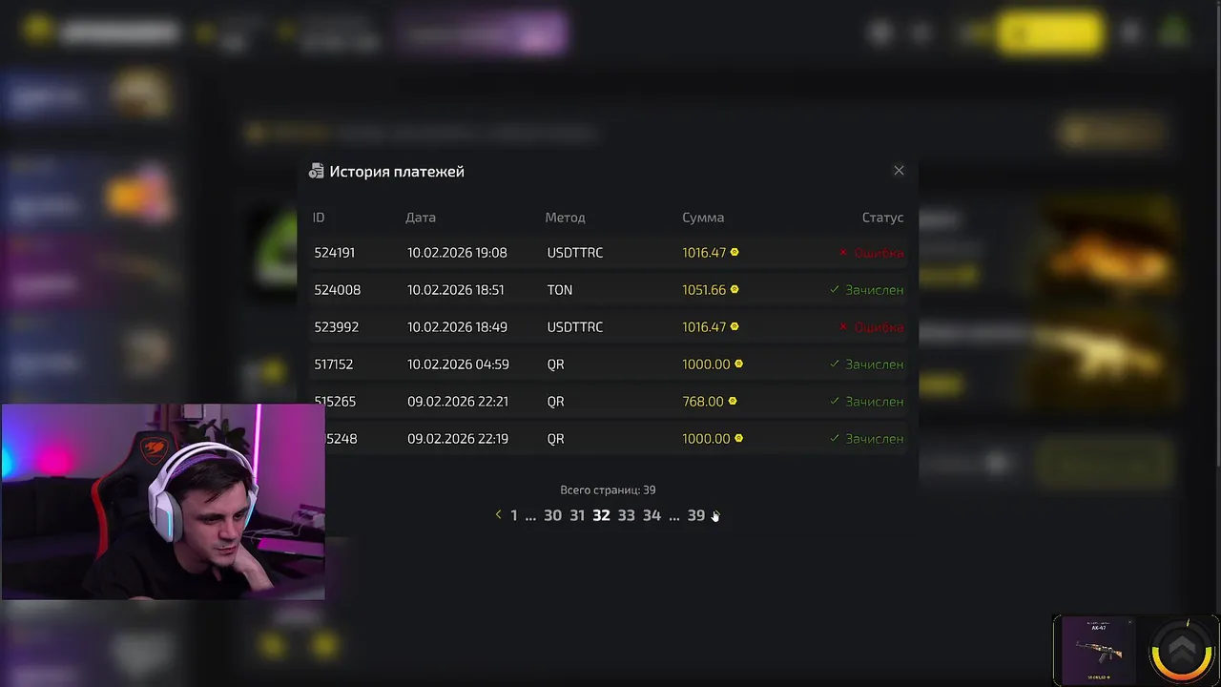Select page 34 in pagination
1221x687 pixels.
(x=652, y=515)
